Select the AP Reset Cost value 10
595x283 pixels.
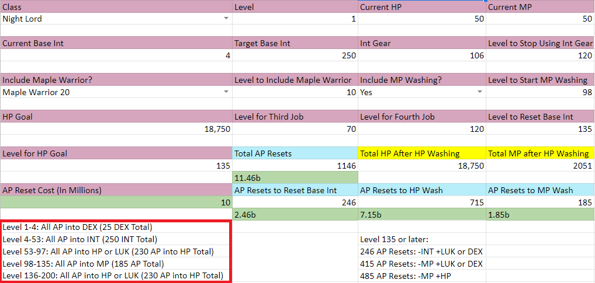(116, 202)
